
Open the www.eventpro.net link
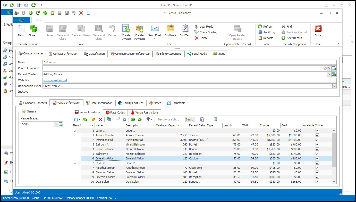[x=55, y=80]
